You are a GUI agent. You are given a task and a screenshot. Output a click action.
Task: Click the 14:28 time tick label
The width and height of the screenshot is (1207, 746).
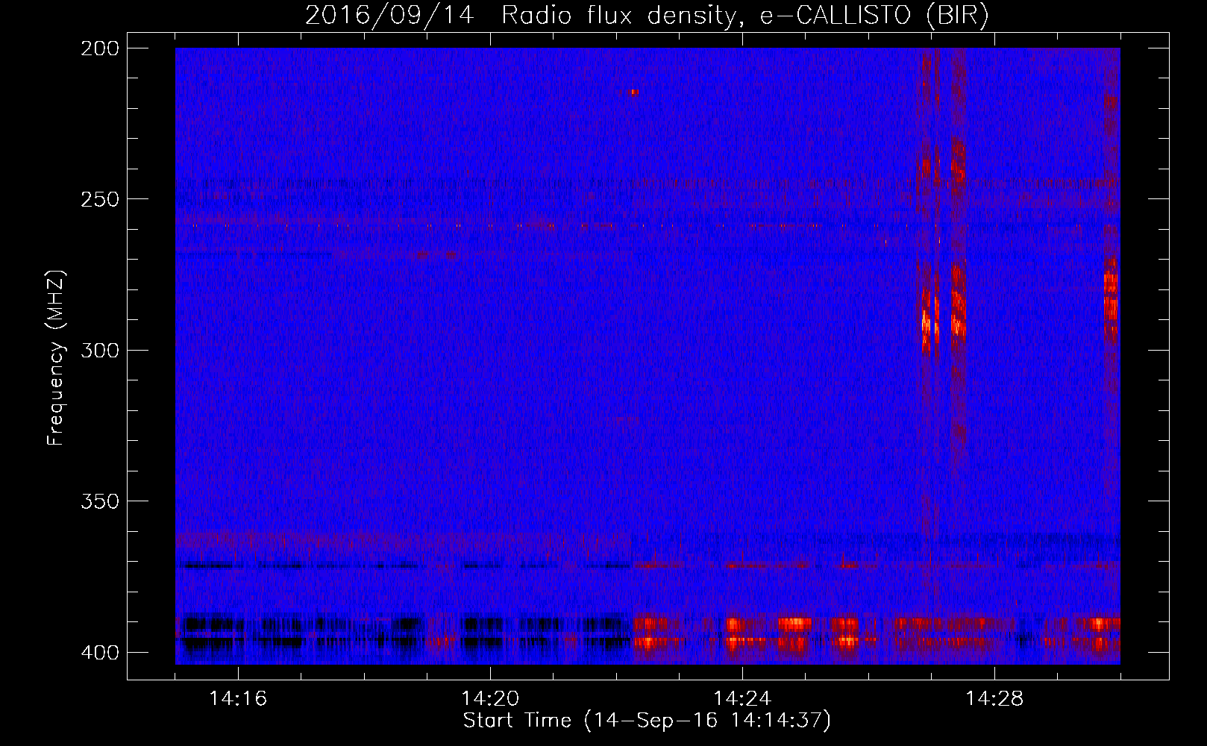pyautogui.click(x=994, y=699)
